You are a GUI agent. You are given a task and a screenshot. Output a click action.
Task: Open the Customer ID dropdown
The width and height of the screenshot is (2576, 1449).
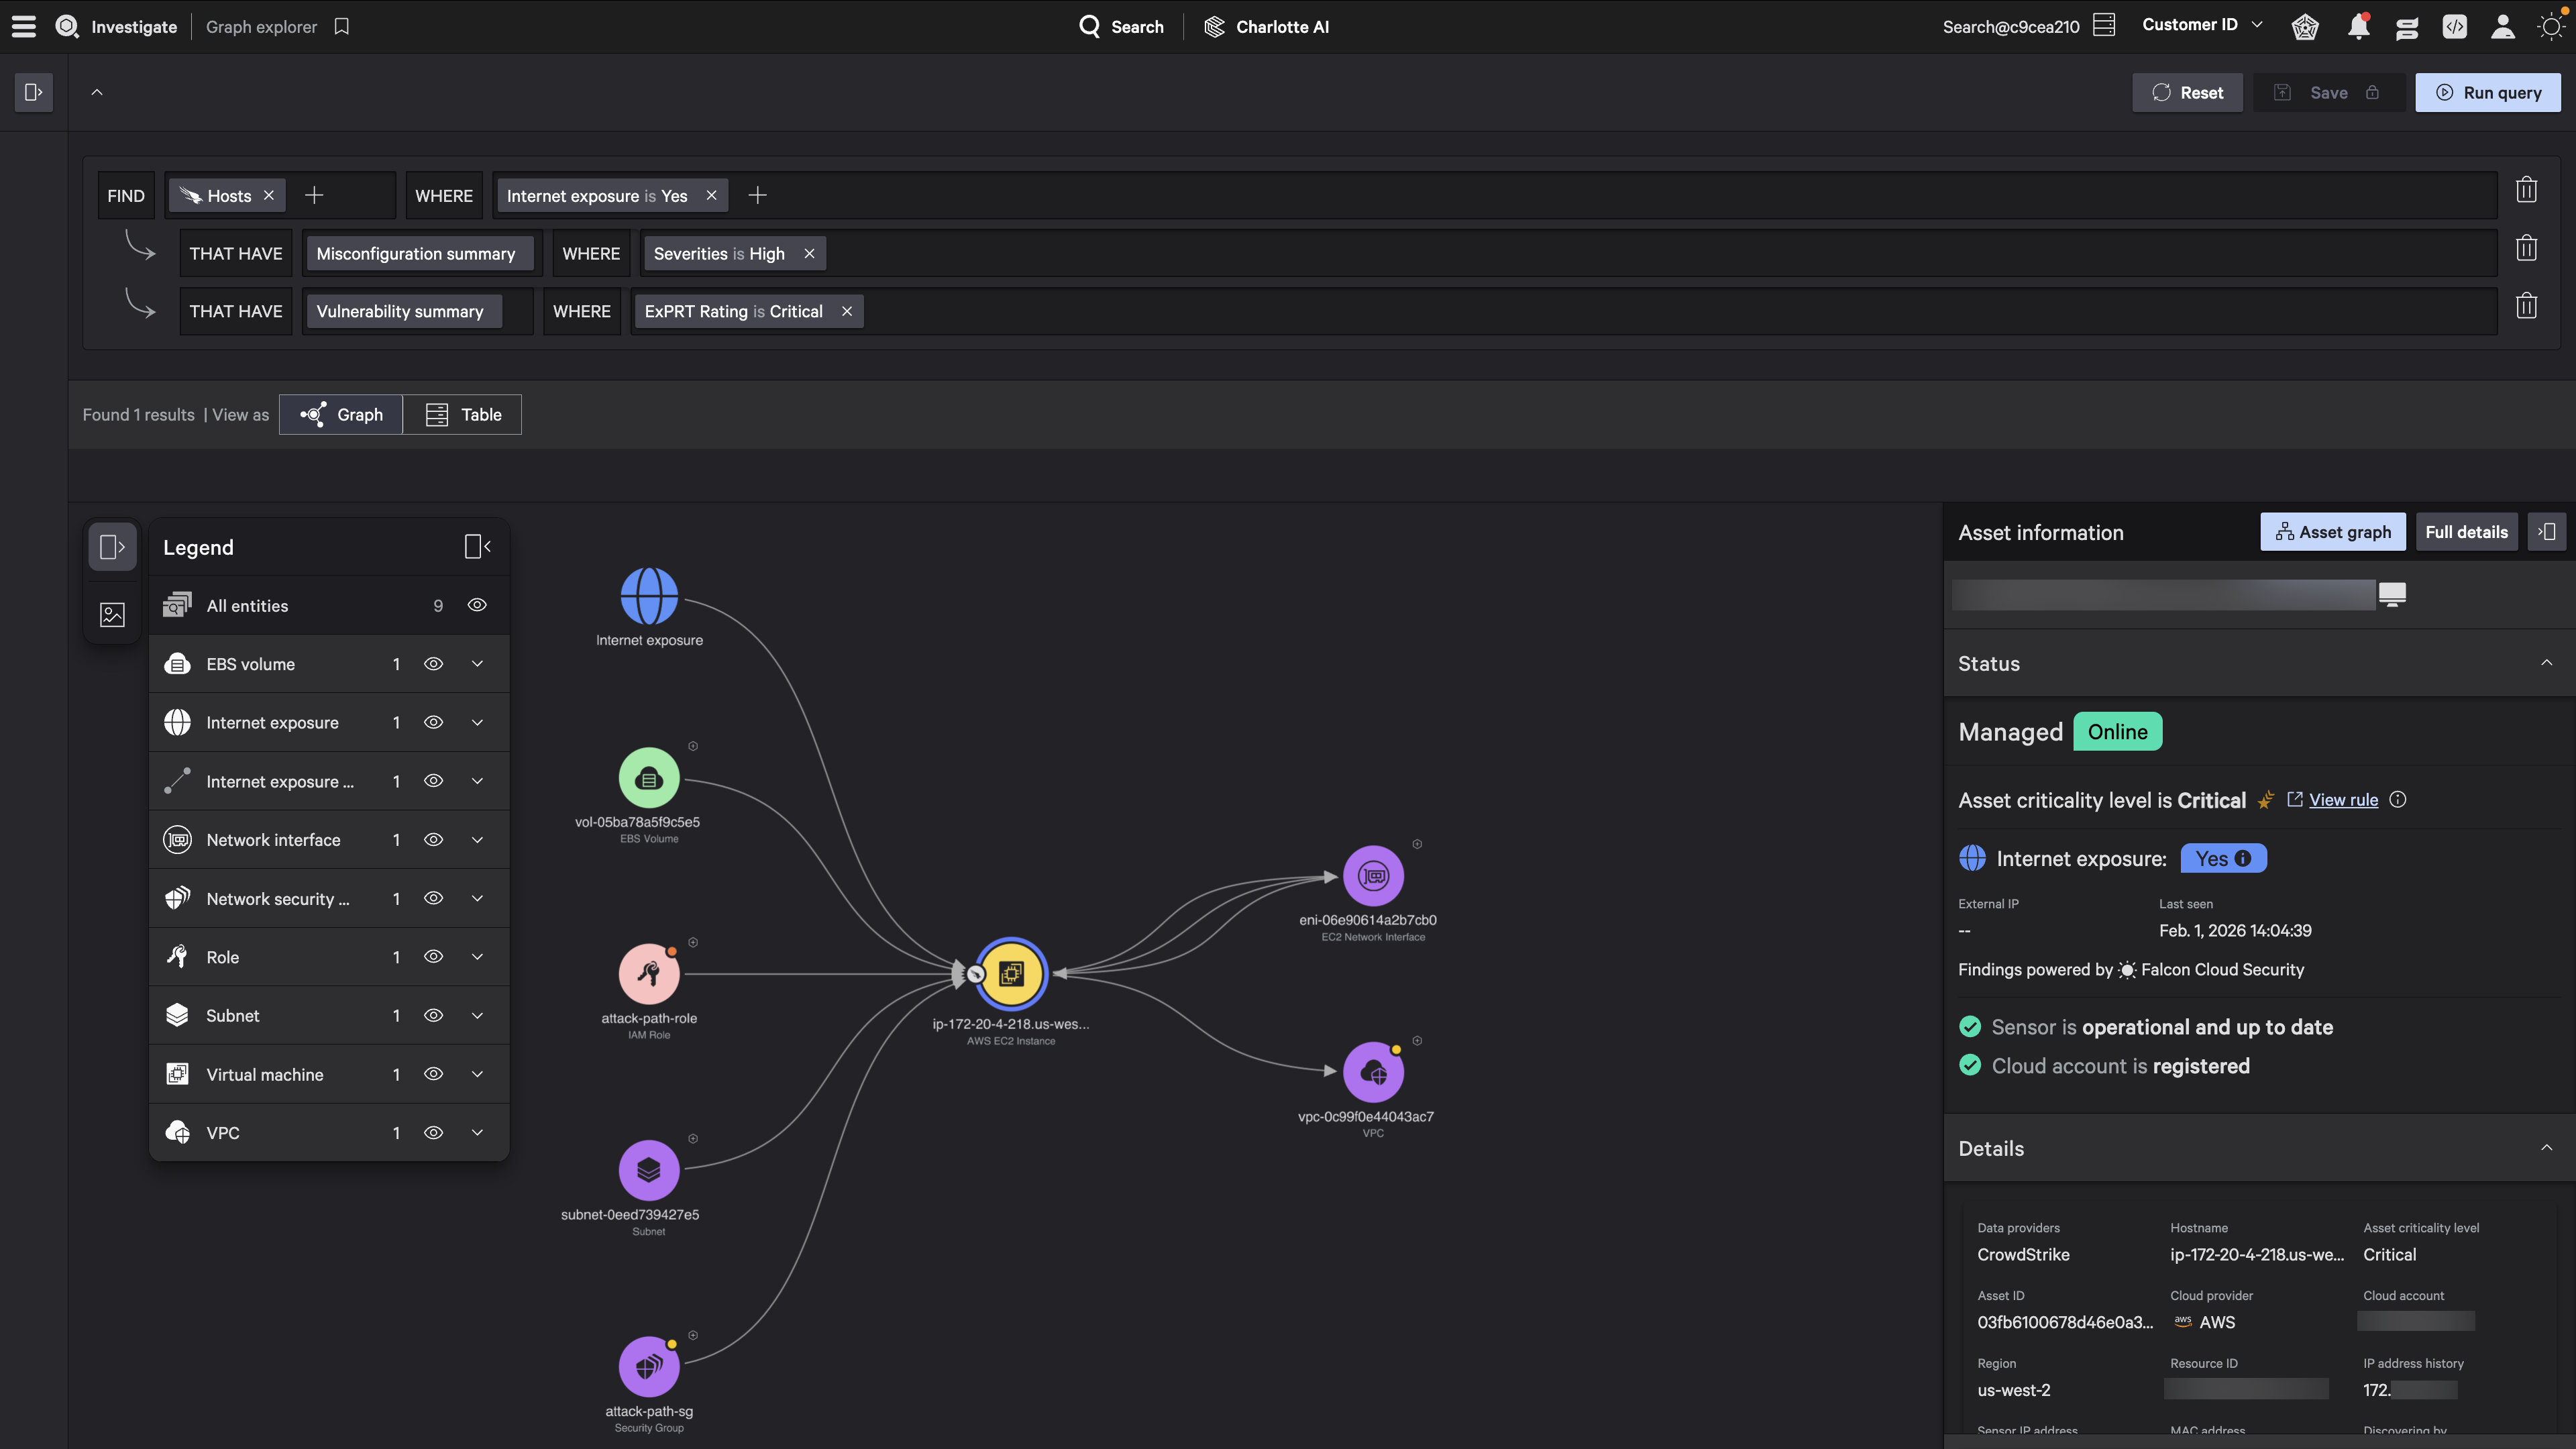coord(2201,25)
